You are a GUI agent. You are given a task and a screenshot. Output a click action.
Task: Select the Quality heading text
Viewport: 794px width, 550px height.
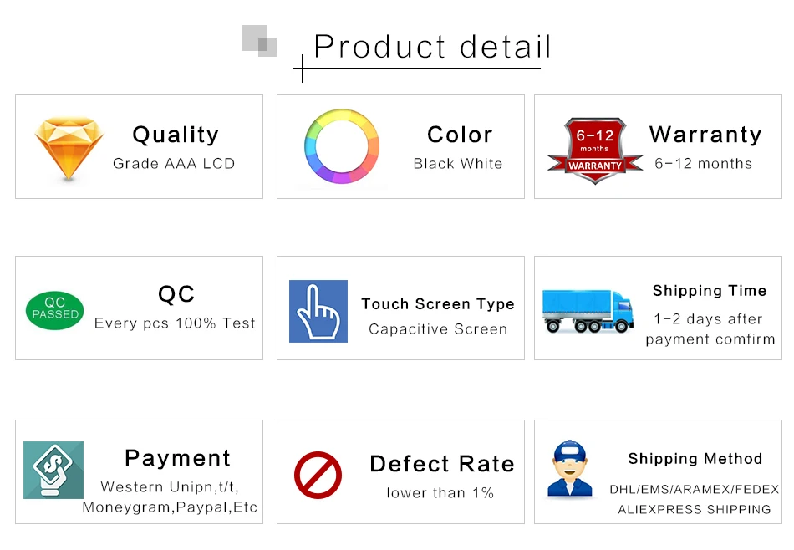[176, 135]
